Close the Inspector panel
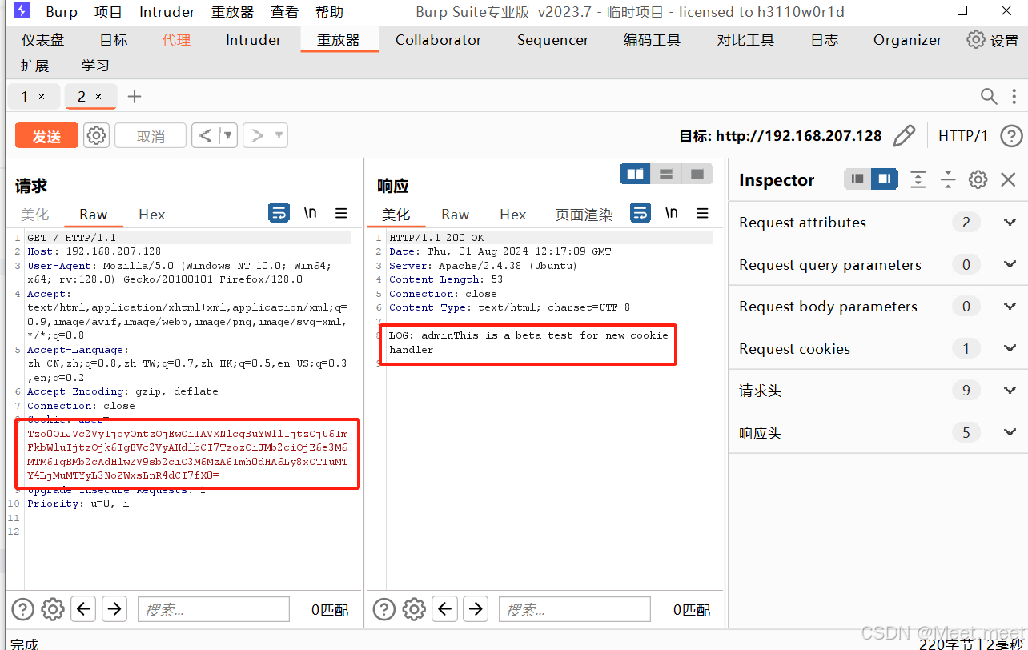This screenshot has height=650, width=1028. (1009, 179)
